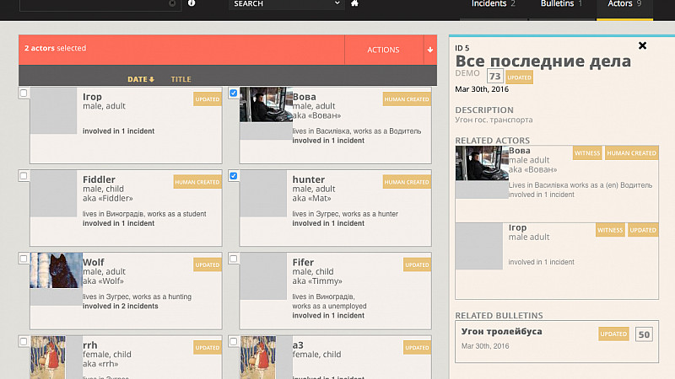Close the ID 5 detail panel
Image resolution: width=675 pixels, height=379 pixels.
click(642, 45)
